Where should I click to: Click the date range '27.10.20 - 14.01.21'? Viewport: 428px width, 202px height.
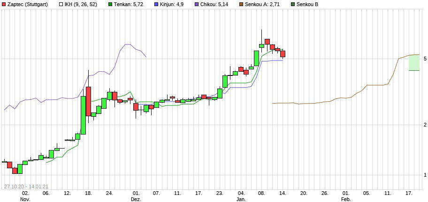[26, 187]
